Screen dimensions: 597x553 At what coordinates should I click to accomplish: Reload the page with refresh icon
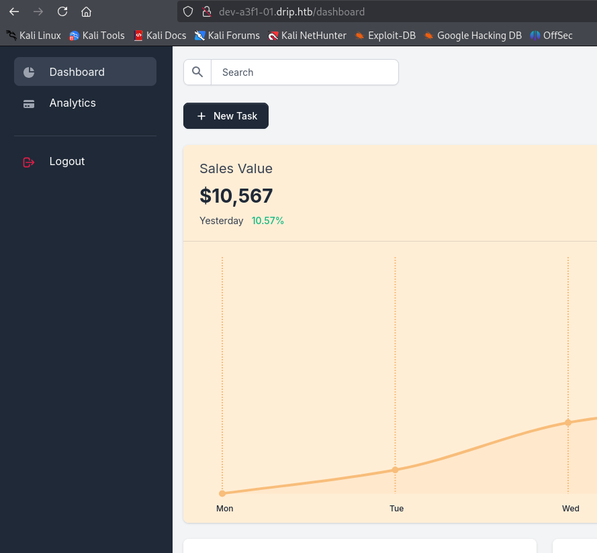coord(62,11)
